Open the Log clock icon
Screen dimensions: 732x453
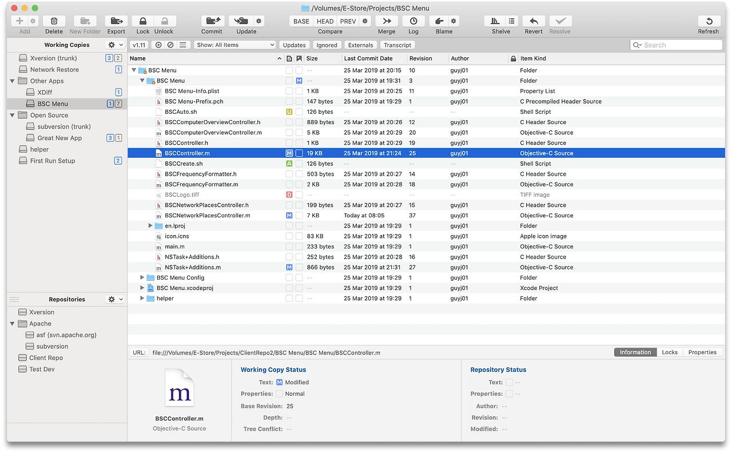click(x=413, y=21)
